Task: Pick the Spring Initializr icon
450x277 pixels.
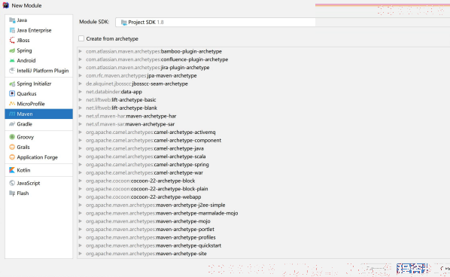Action: coord(12,84)
